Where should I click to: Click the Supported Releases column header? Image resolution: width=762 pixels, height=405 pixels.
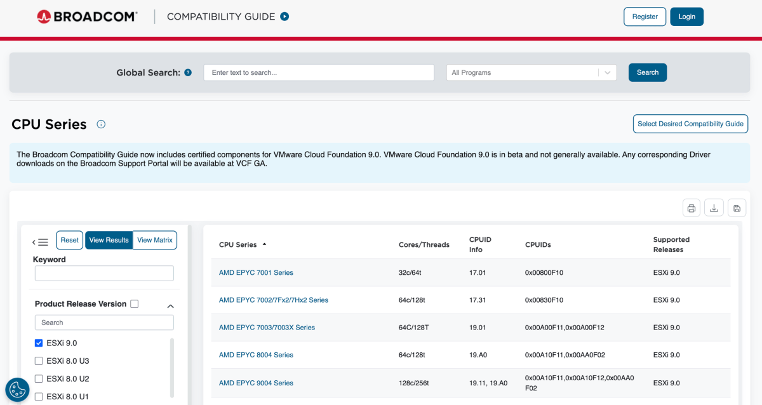[671, 244]
